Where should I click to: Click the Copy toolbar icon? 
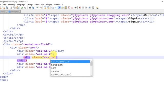[14, 8]
